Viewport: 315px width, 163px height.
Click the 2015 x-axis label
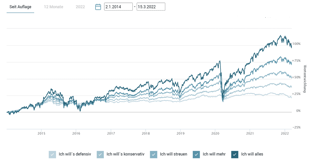41,133
